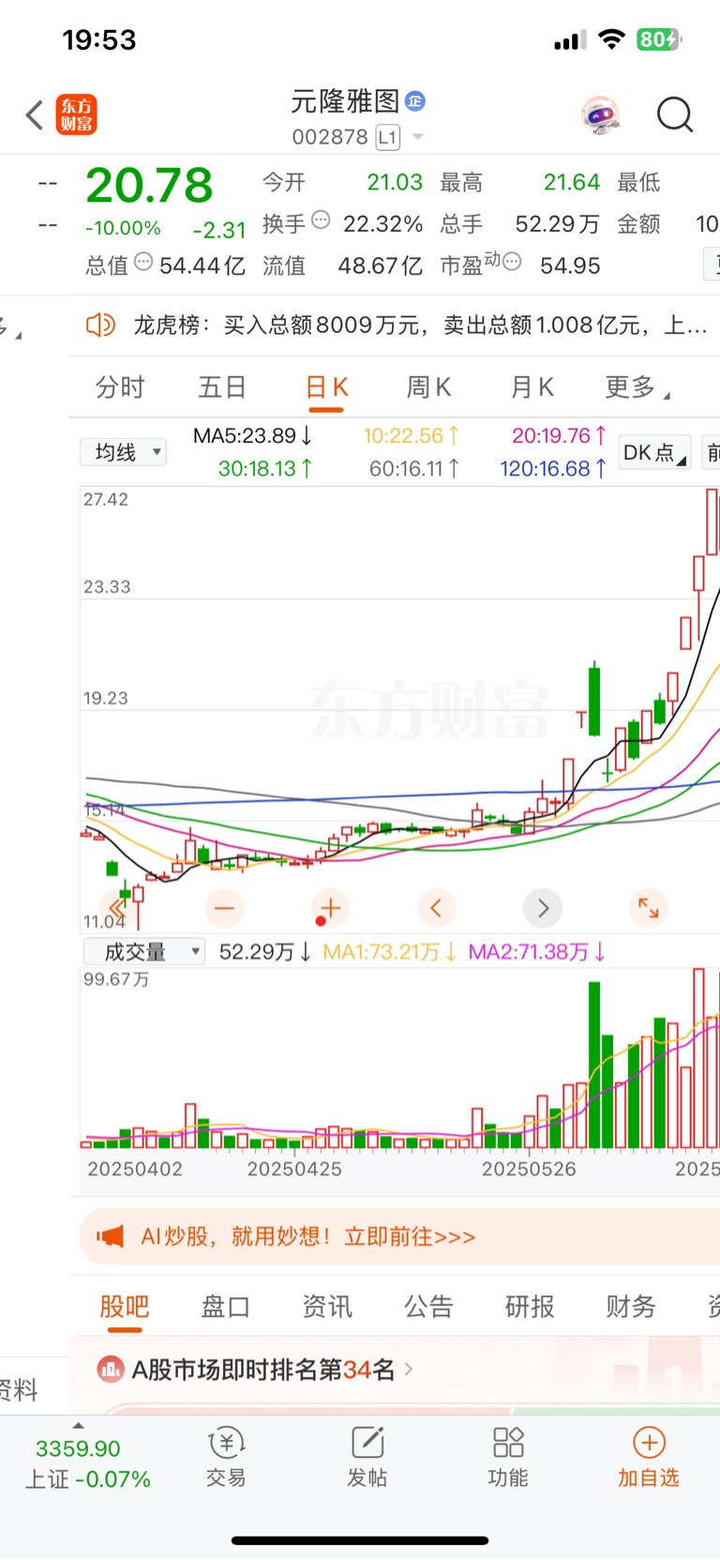Switch to the 资讯 tab

tap(327, 1307)
